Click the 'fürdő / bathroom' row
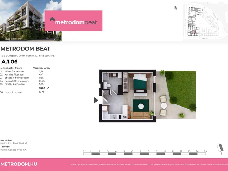This screenshot has height=171, width=228. coord(22,84)
